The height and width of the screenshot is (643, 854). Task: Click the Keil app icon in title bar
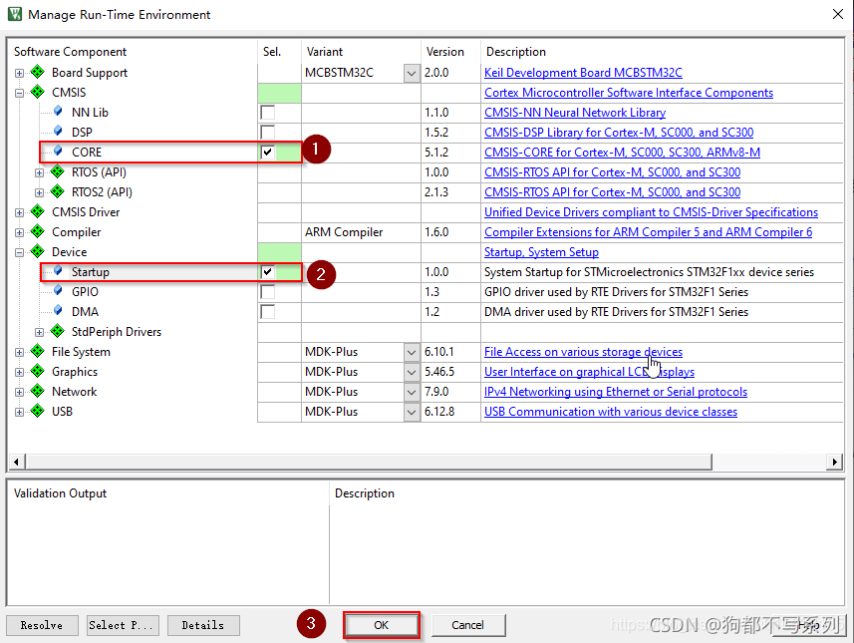(x=15, y=14)
